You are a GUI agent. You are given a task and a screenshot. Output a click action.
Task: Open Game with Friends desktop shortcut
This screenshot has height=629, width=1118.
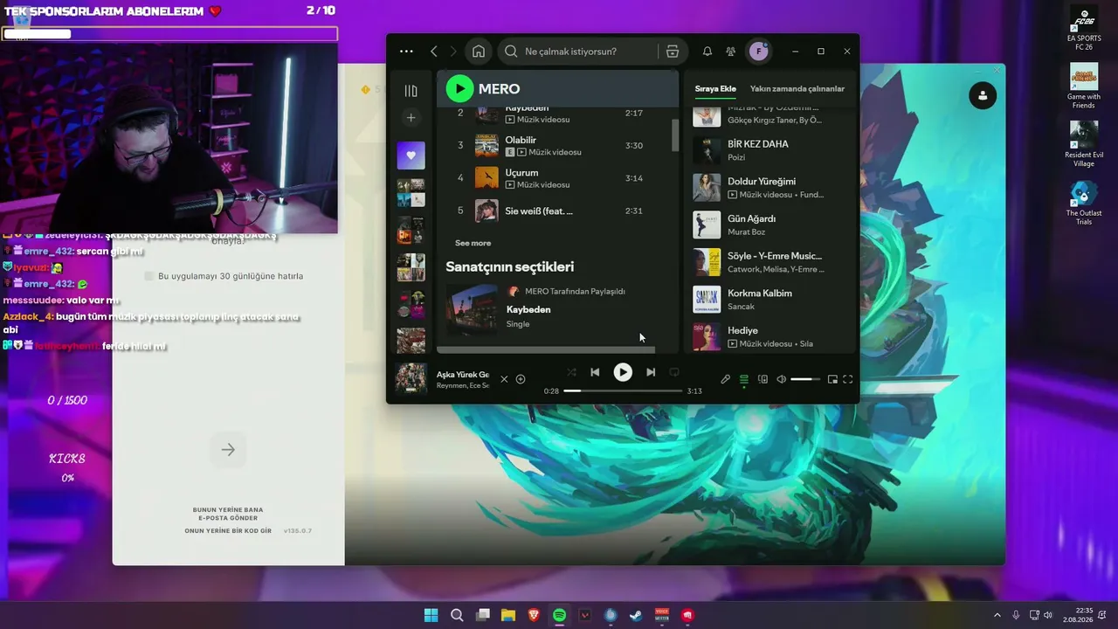pos(1084,86)
